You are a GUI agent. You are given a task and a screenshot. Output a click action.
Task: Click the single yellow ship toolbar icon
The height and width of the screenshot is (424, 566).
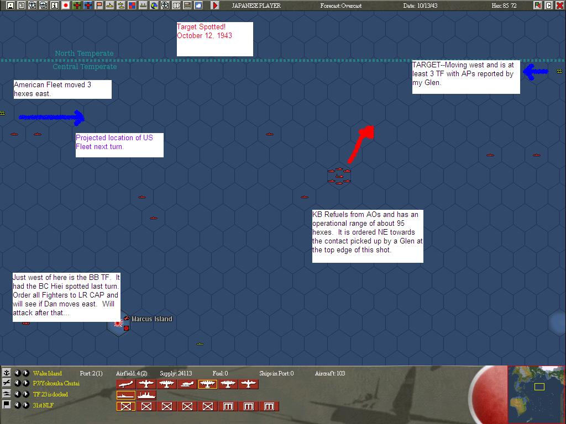pos(110,6)
